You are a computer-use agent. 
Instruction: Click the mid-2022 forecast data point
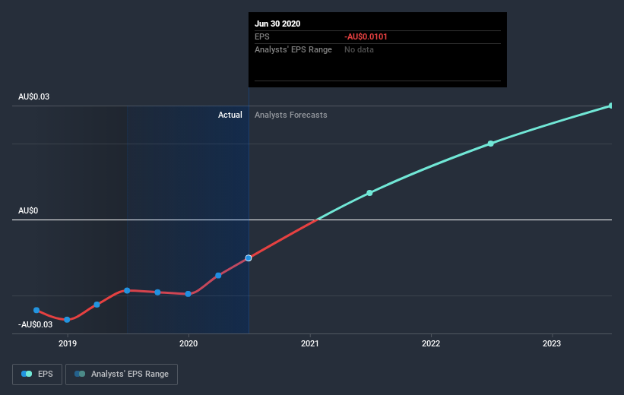coord(491,144)
